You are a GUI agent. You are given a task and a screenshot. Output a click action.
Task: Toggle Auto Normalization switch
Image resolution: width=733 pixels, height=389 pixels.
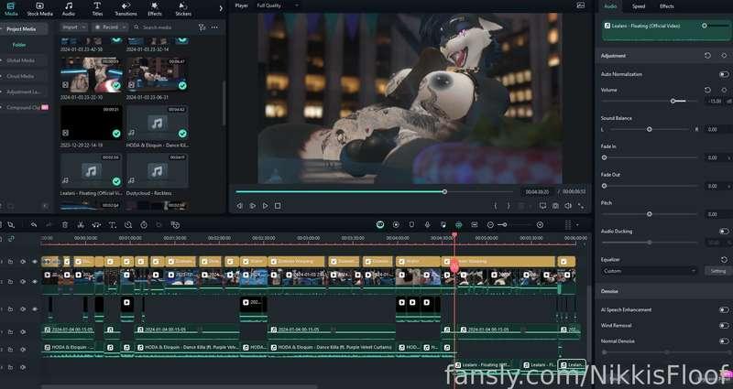click(724, 74)
